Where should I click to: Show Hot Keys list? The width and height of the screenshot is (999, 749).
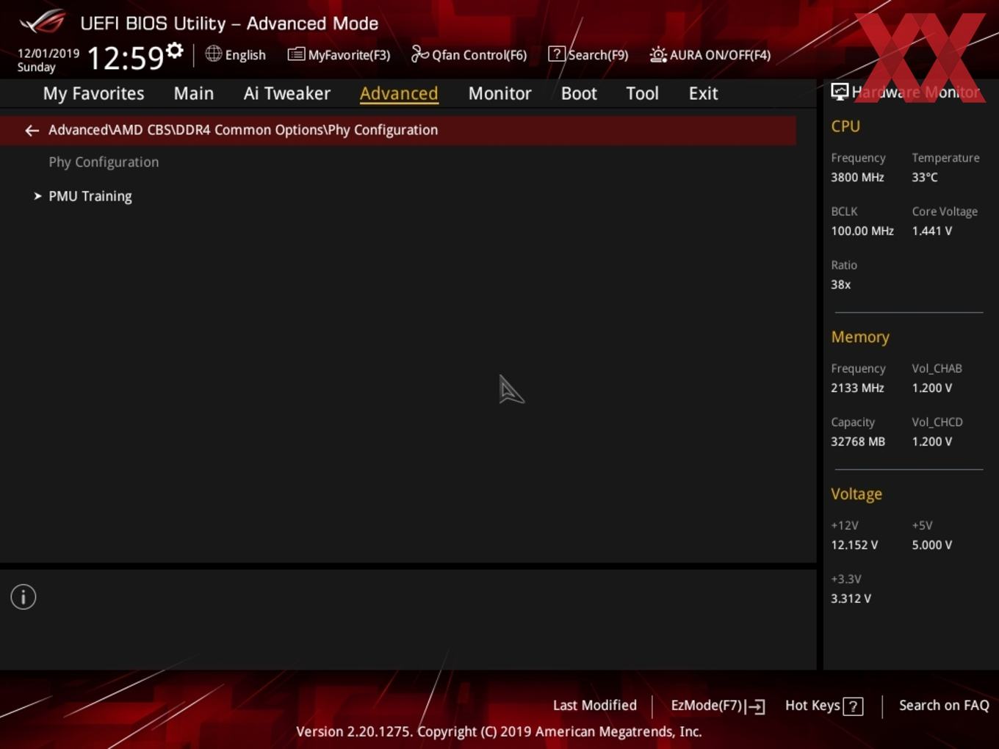pos(823,706)
